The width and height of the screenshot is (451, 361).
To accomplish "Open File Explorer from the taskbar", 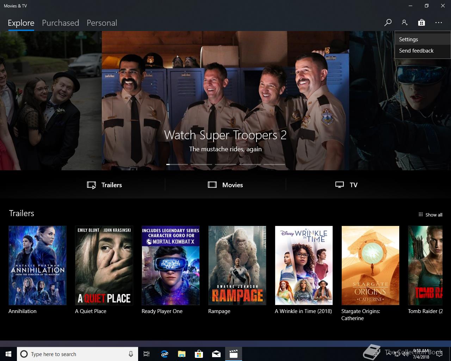I will point(181,354).
